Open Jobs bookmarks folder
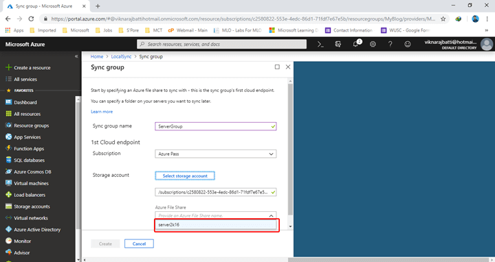This screenshot has width=495, height=262. click(104, 30)
